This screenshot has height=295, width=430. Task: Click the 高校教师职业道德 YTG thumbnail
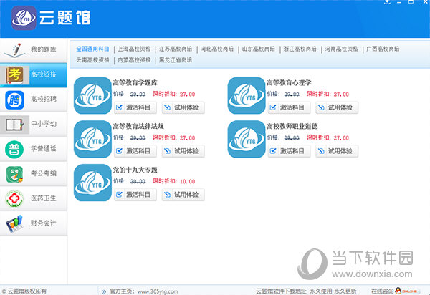[x=247, y=139]
